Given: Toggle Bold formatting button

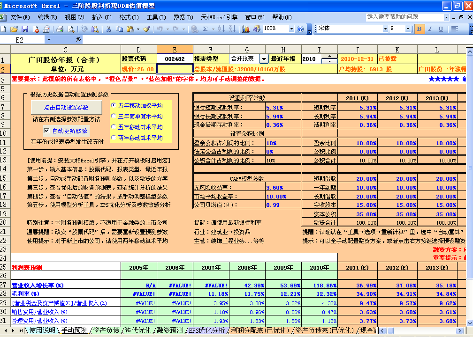Looking at the screenshot, I should [419, 29].
